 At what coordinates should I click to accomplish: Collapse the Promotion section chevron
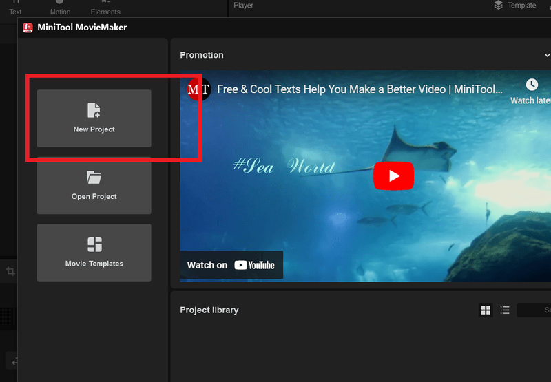[x=547, y=55]
